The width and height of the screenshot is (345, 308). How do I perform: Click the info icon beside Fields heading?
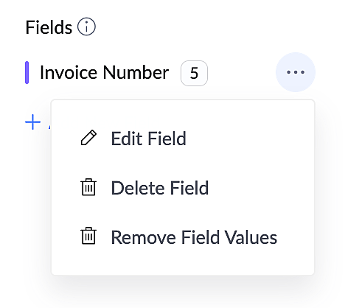click(x=86, y=27)
